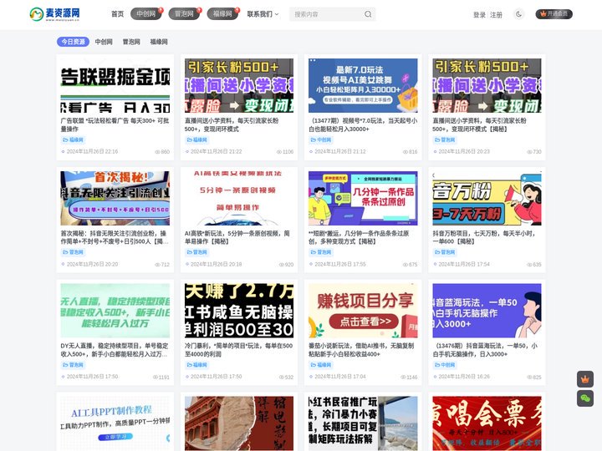Image resolution: width=602 pixels, height=451 pixels.
Task: Click the 登录 link
Action: (x=480, y=15)
